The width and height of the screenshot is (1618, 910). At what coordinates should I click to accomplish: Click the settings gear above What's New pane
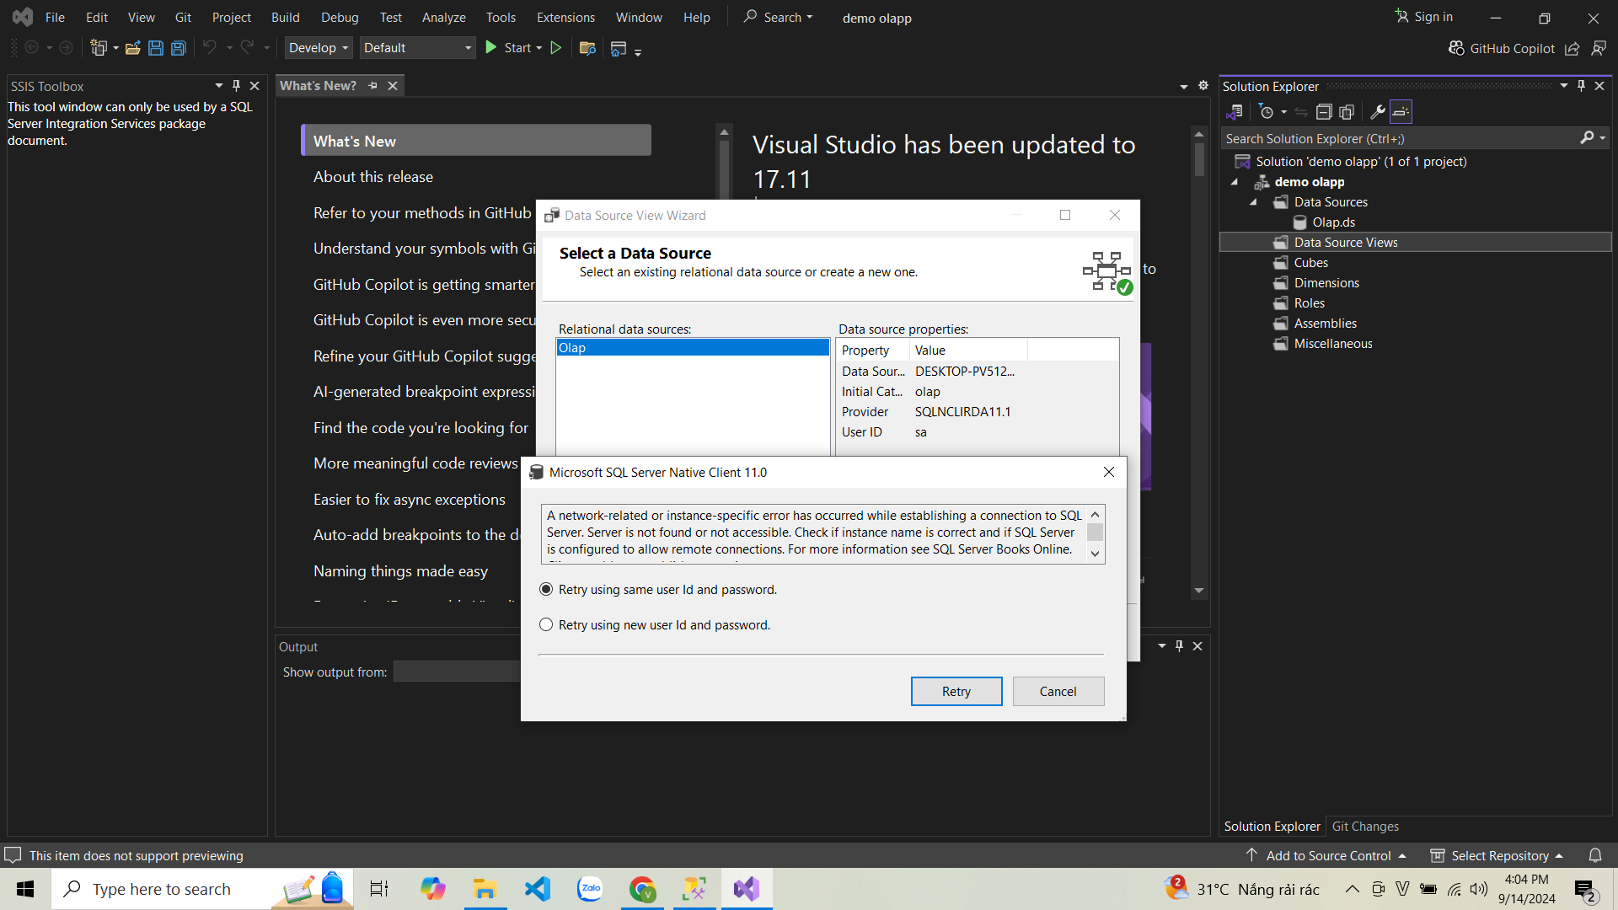click(1203, 86)
